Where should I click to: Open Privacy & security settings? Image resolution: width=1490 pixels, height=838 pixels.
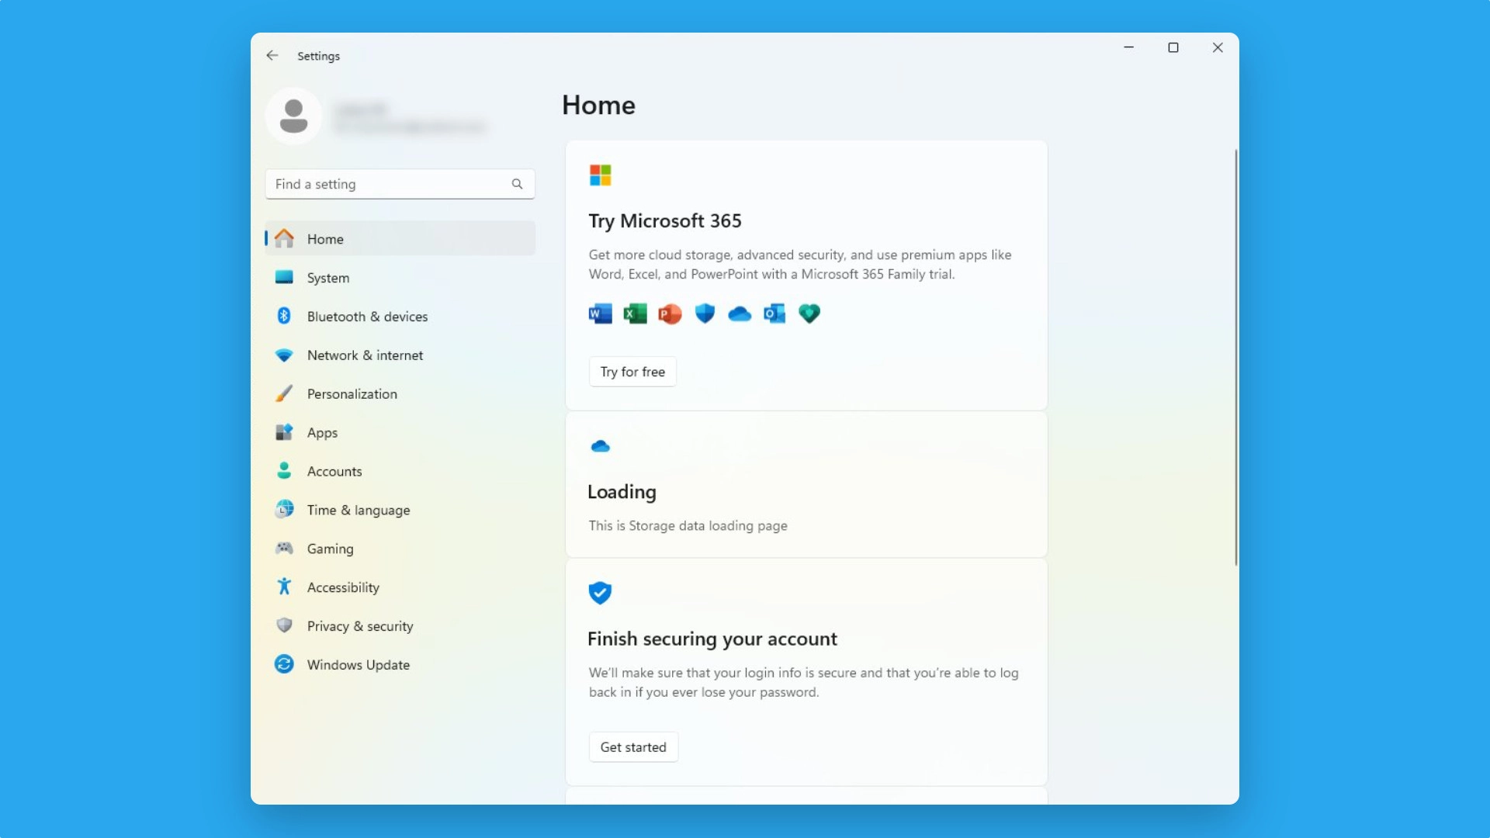coord(359,626)
